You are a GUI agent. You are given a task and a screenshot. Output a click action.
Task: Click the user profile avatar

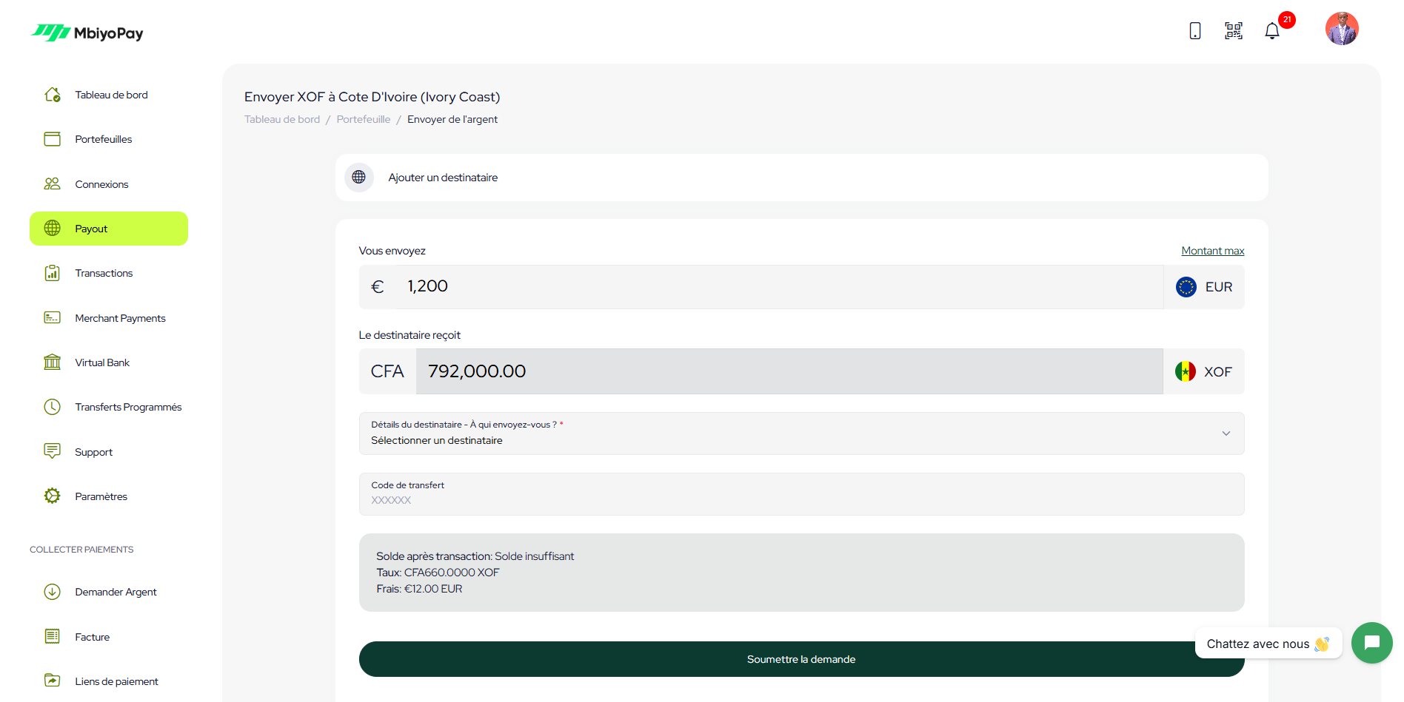1341,29
